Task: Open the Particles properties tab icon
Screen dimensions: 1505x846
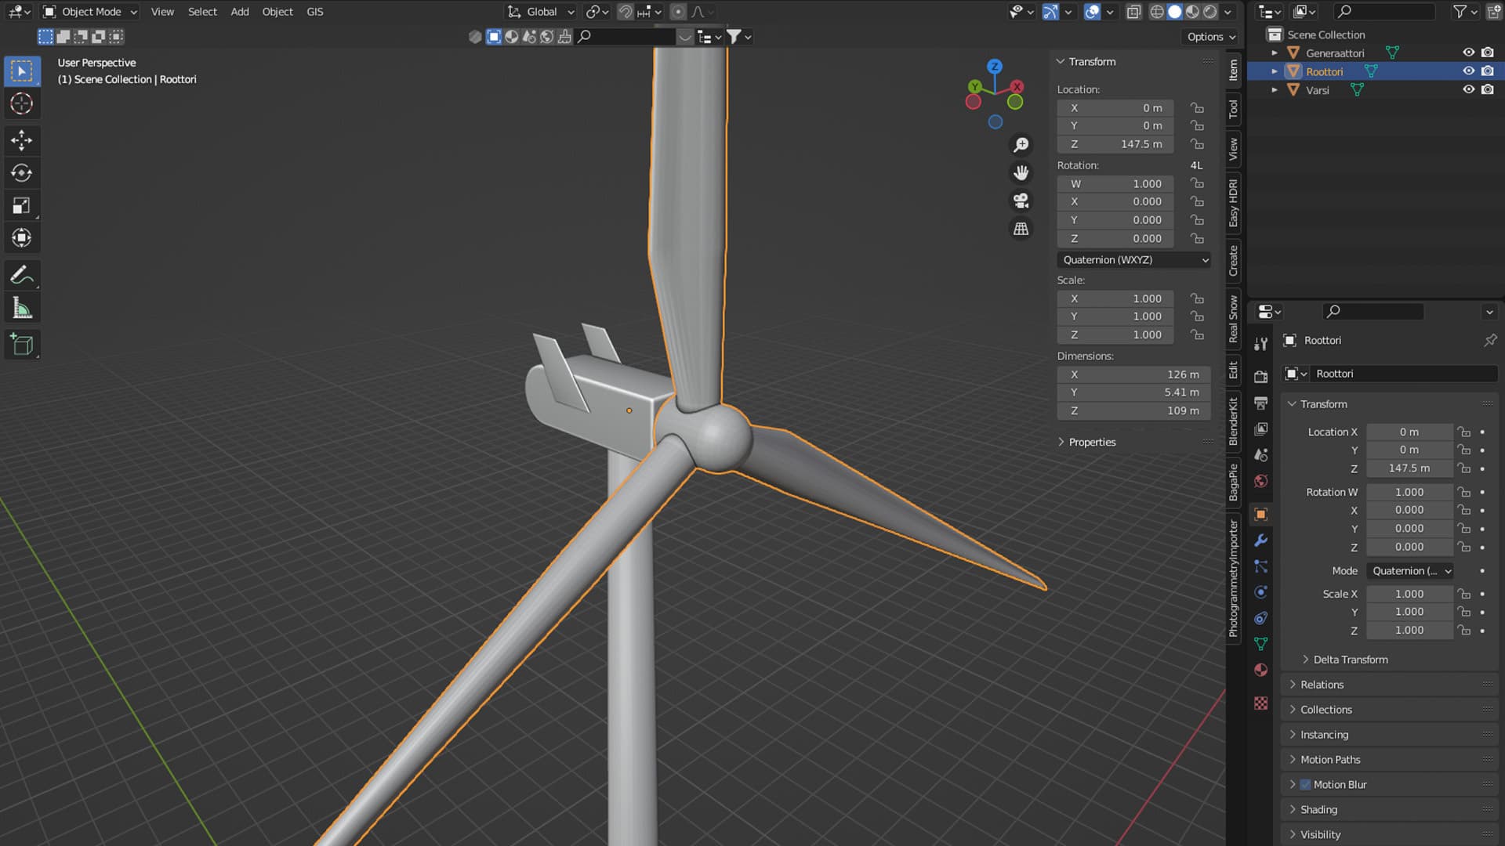Action: point(1260,566)
